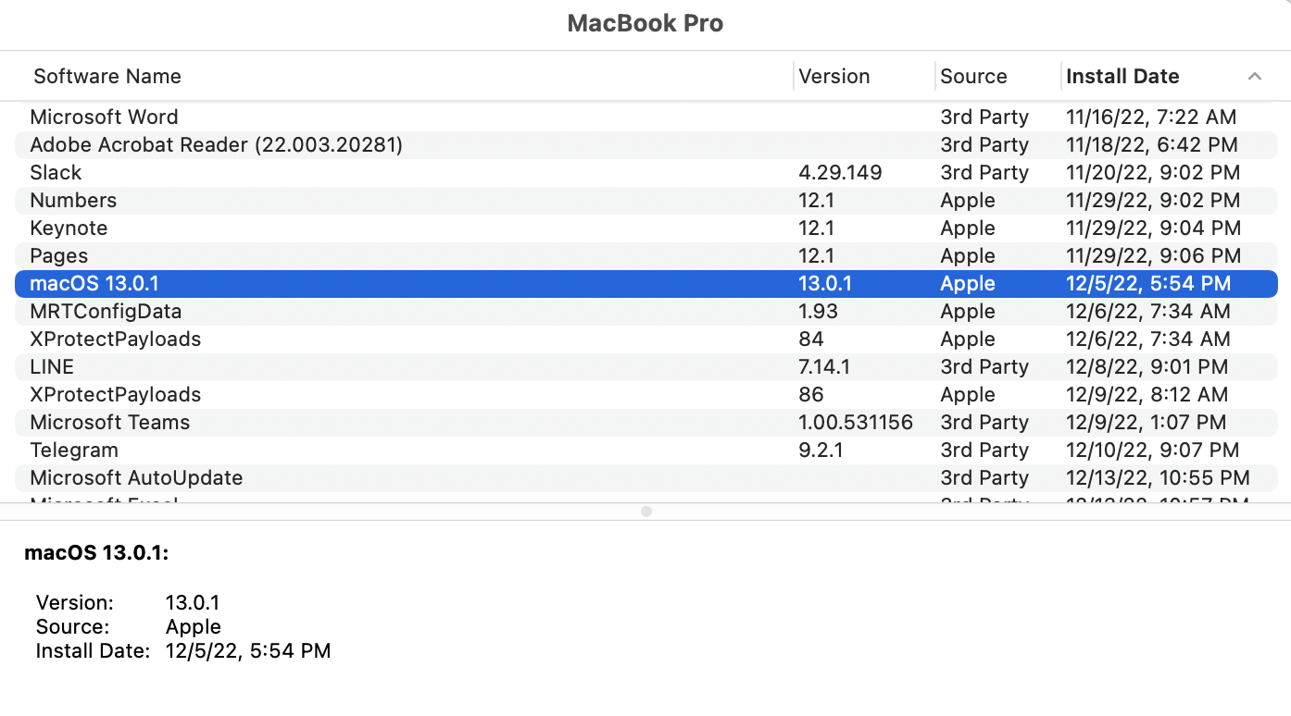
Task: Select the LINE row
Action: (x=646, y=367)
